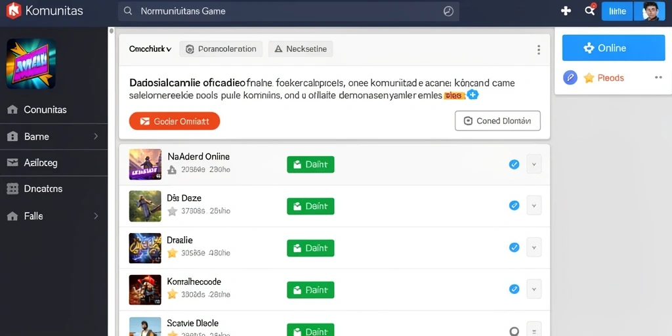Expand Dæ Daze row dropdown arrow

click(x=534, y=205)
